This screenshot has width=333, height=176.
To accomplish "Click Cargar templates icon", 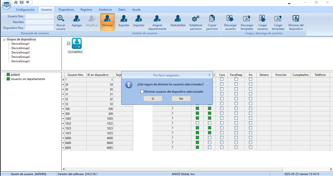I will click(278, 19).
